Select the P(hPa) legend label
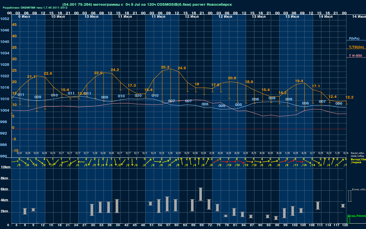 354,38
